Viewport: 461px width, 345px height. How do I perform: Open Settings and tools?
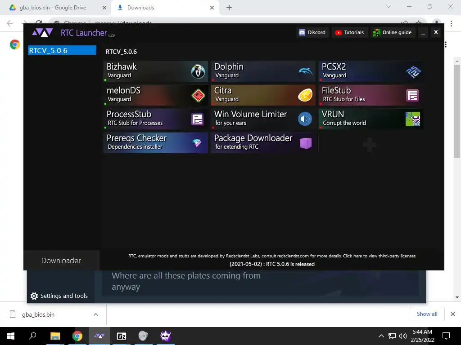(59, 296)
